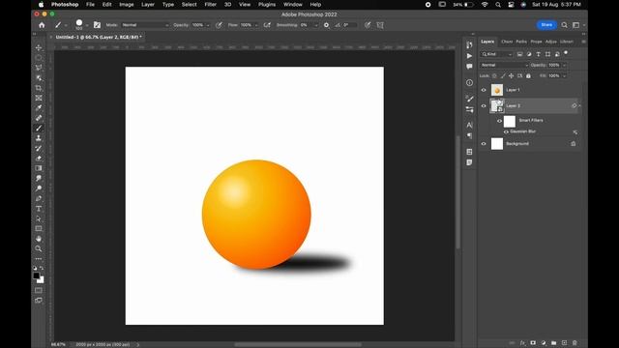The height and width of the screenshot is (348, 619).
Task: Select the Clone Stamp tool
Action: tap(39, 138)
